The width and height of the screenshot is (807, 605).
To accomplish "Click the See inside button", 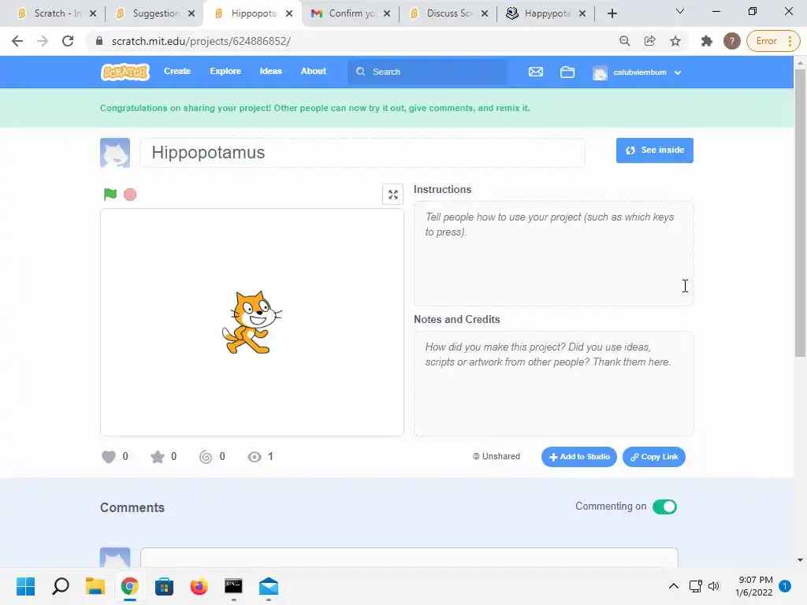I will [655, 150].
